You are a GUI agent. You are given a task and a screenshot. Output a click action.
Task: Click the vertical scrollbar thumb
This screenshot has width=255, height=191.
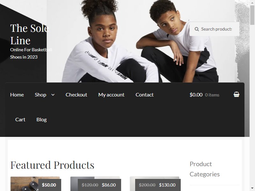[252, 15]
